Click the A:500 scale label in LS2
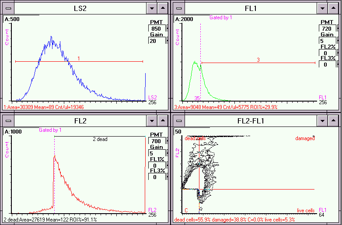The image size is (342, 225). pos(11,19)
